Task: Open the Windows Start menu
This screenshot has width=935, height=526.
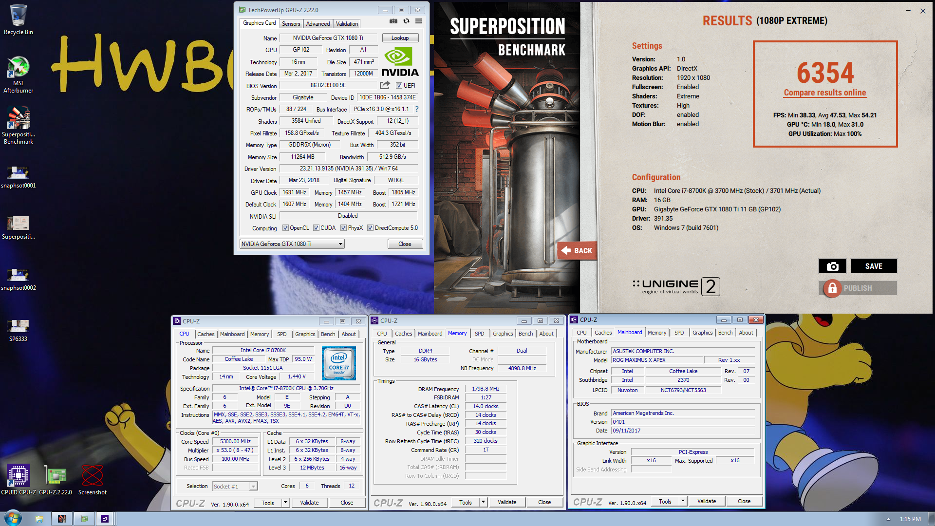Action: pos(13,518)
